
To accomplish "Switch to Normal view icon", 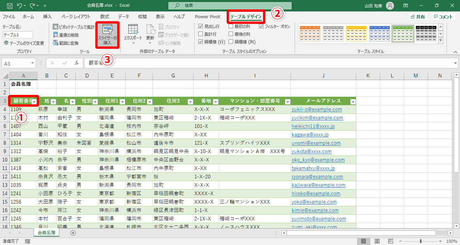I will click(x=364, y=241).
